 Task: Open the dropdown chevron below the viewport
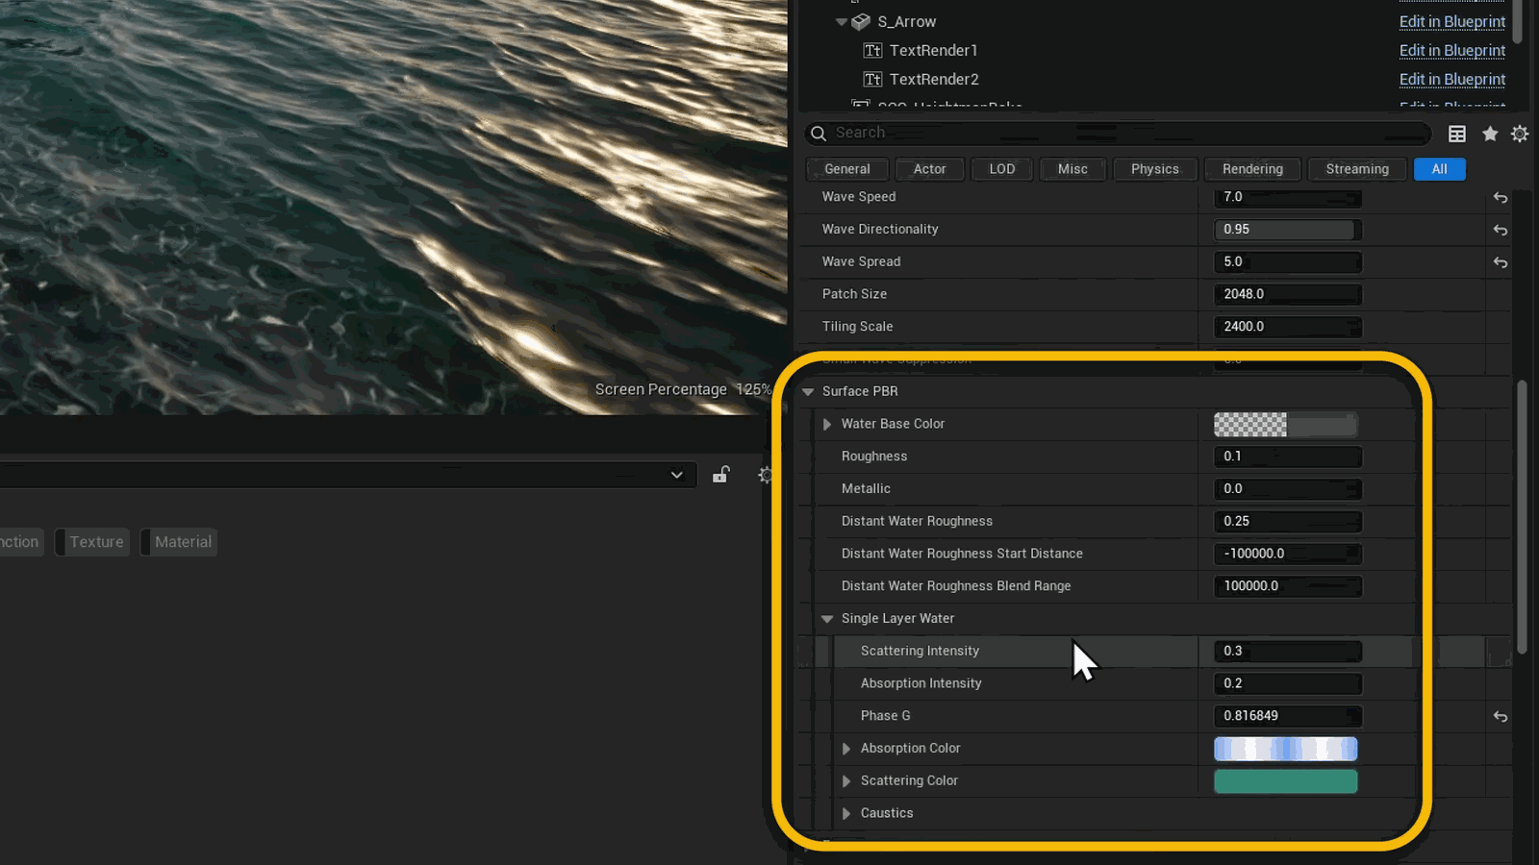pyautogui.click(x=677, y=475)
